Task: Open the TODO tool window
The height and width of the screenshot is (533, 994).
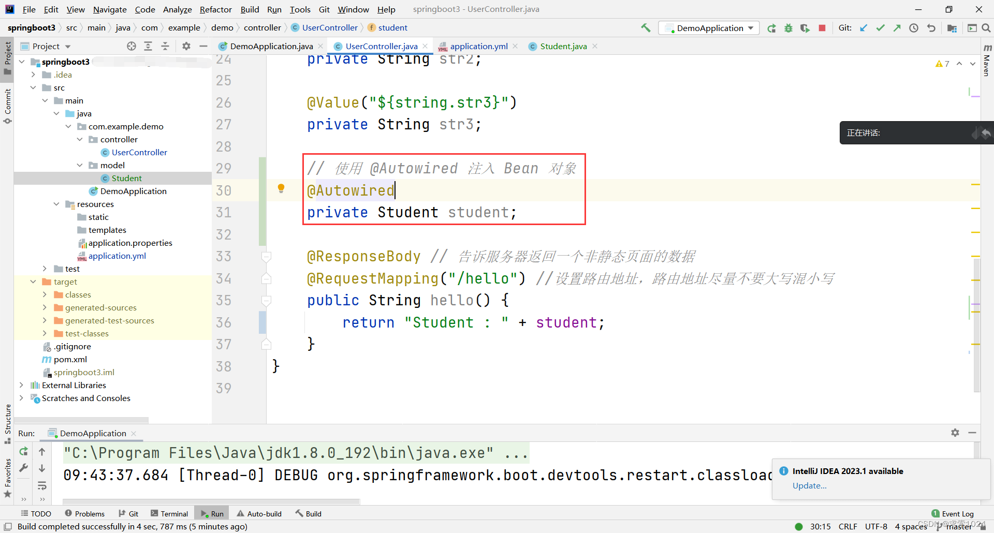Action: coord(36,513)
